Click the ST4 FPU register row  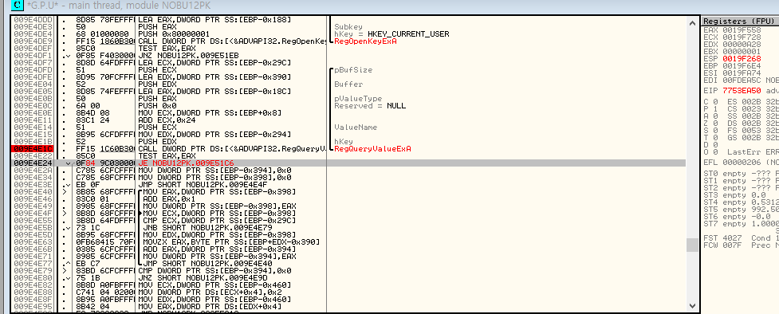(x=741, y=202)
